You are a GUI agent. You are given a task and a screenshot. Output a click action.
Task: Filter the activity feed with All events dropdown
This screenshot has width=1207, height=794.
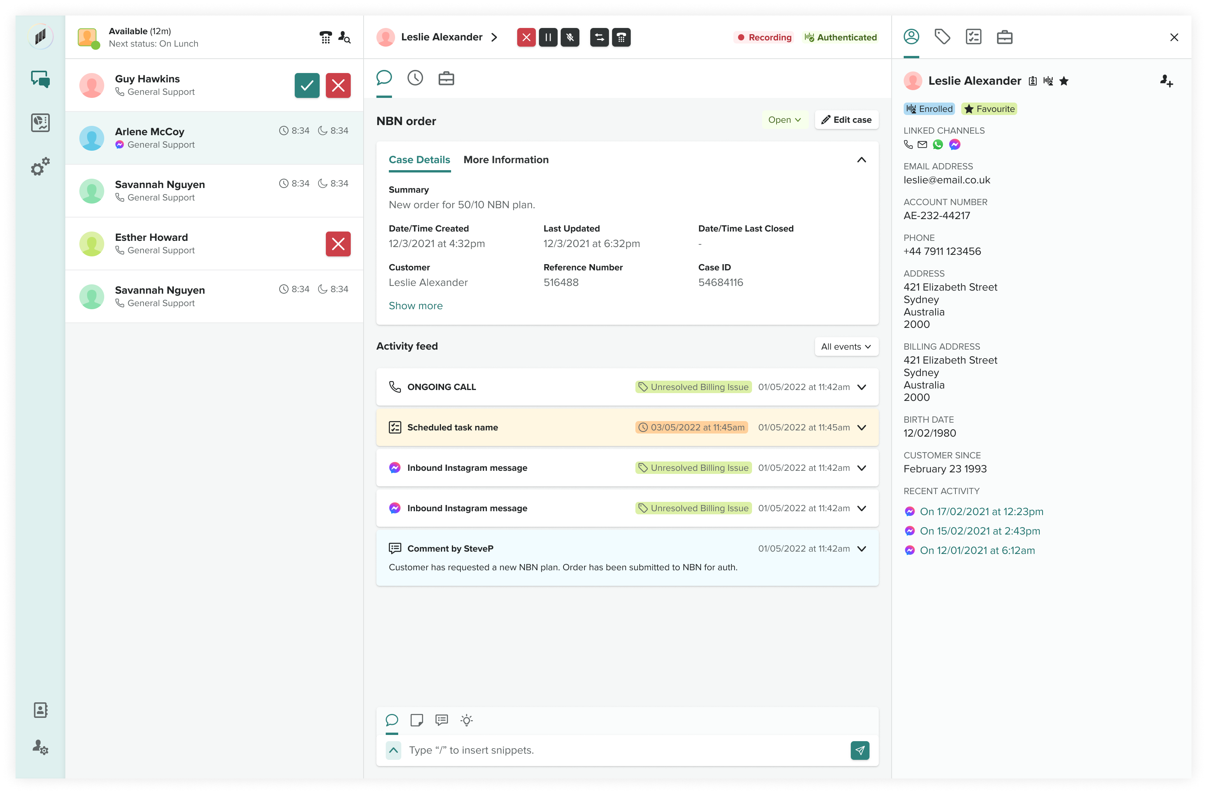coord(845,347)
